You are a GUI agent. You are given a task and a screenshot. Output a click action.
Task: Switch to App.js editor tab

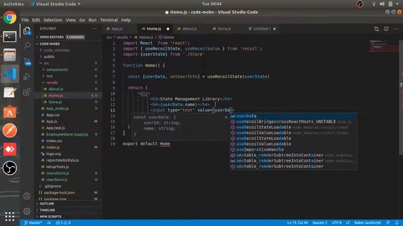click(117, 29)
